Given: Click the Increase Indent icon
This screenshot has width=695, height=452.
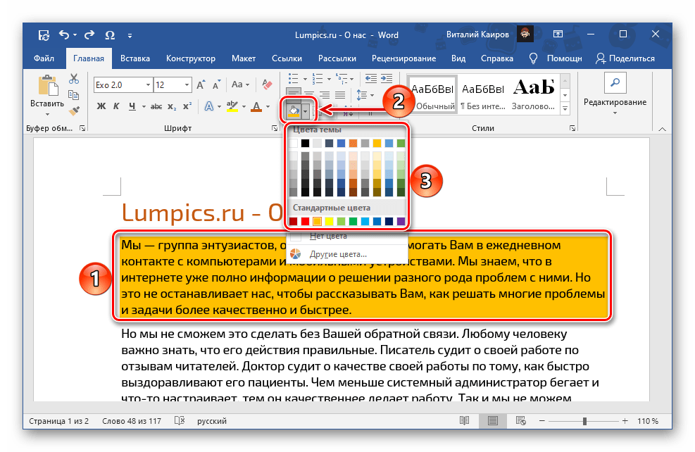Looking at the screenshot, I should [x=387, y=77].
